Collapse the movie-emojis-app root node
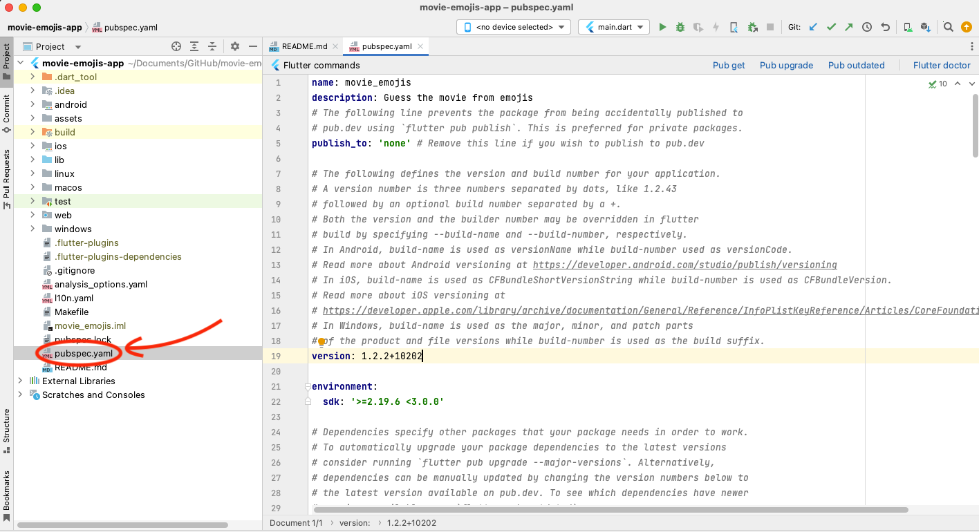This screenshot has width=979, height=532. click(x=20, y=63)
